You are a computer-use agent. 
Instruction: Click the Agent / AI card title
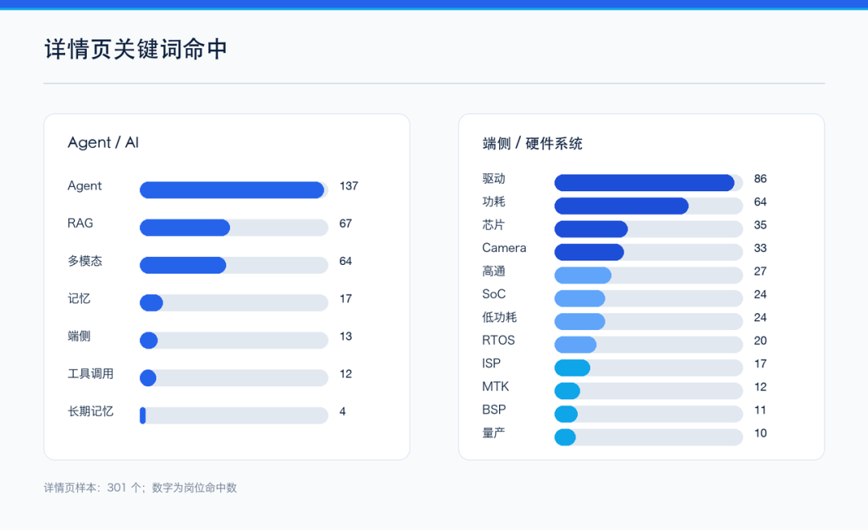click(103, 143)
